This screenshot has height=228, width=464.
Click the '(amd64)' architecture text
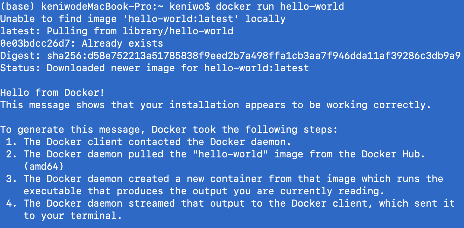coord(43,166)
